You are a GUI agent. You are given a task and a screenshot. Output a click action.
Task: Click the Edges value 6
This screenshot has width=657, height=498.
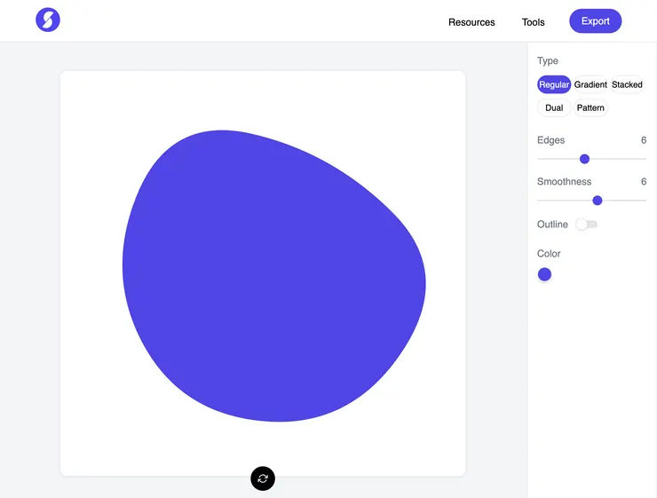644,140
